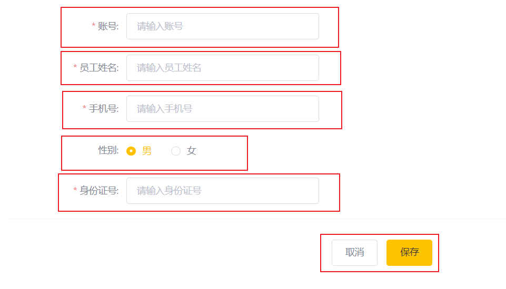Select the 女 radio button circle
Image resolution: width=506 pixels, height=289 pixels.
(x=176, y=151)
